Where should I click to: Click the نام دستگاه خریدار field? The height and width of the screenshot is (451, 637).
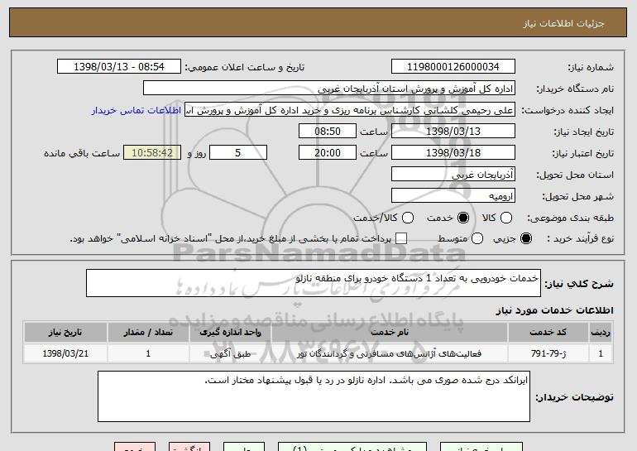pos(329,89)
